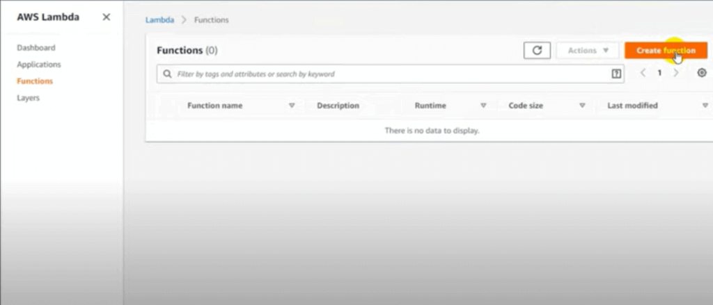Open the Actions dropdown

588,51
